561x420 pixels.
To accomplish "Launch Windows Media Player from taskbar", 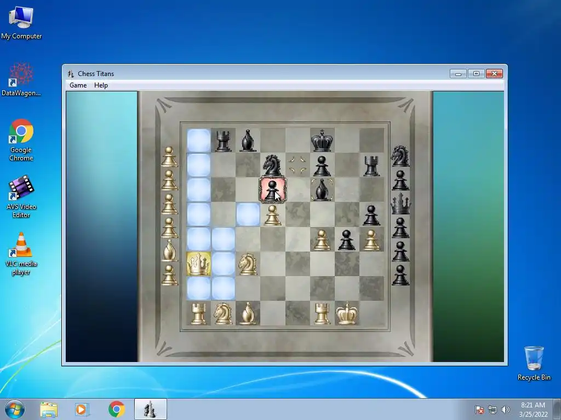I will [x=81, y=410].
